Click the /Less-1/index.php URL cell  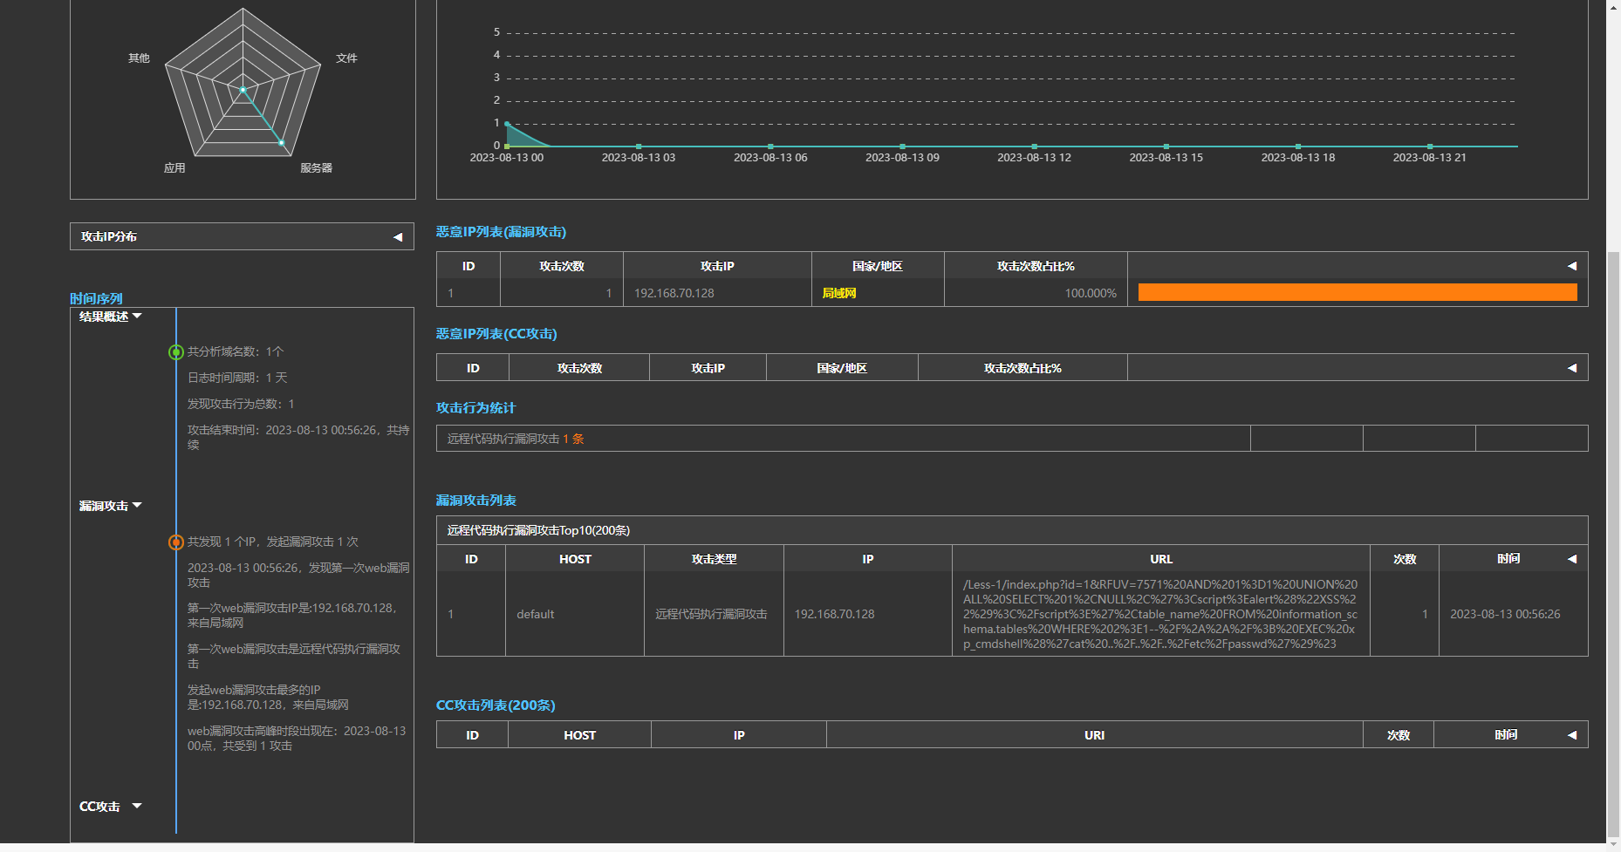(1161, 614)
